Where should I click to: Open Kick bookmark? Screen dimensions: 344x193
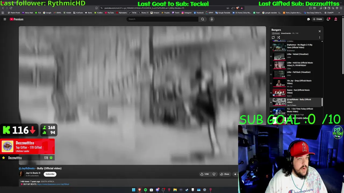38,13
